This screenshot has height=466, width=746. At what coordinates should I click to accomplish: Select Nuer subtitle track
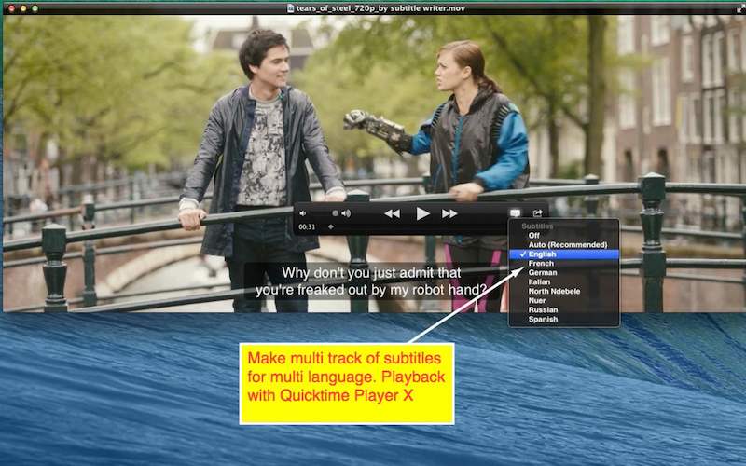564,300
